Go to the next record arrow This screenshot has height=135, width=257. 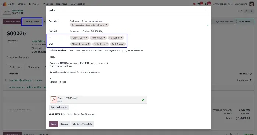tap(251, 11)
